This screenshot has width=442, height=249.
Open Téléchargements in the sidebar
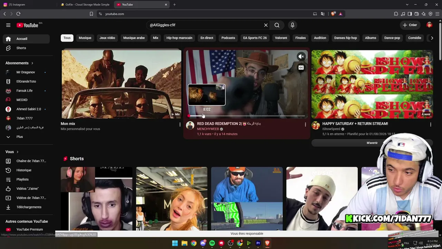(x=26, y=207)
